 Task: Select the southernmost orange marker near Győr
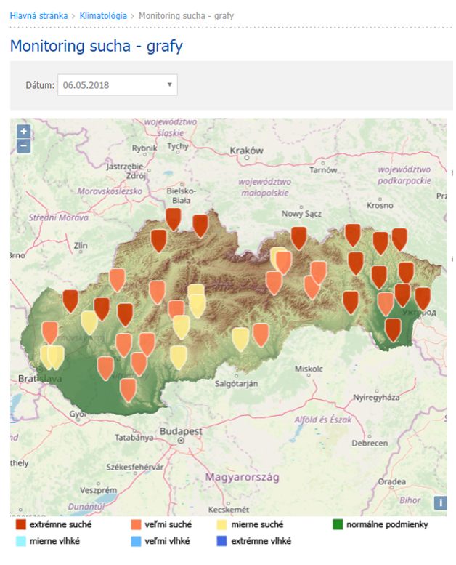(x=128, y=389)
